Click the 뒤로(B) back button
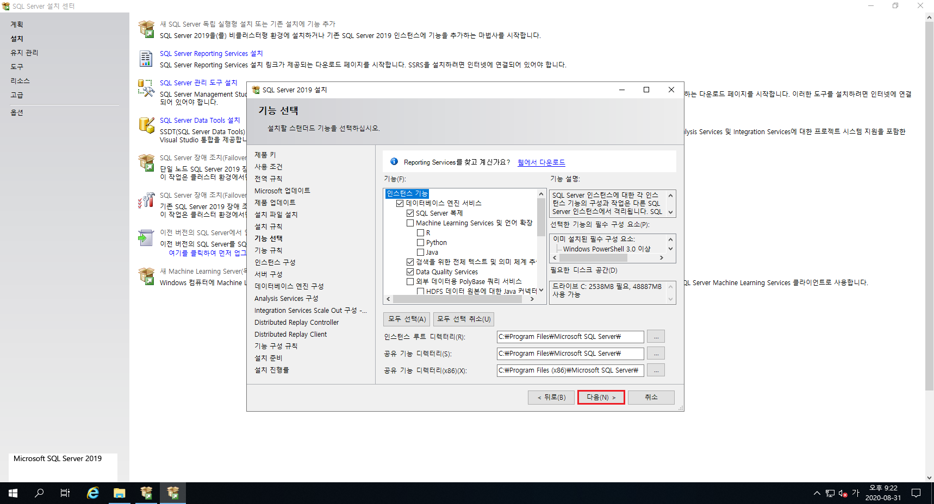Screen dimensions: 934x504 coord(551,398)
